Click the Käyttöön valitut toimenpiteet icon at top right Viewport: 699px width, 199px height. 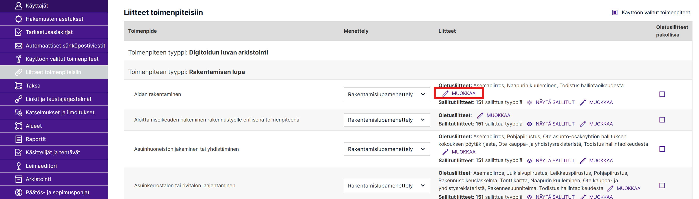615,12
